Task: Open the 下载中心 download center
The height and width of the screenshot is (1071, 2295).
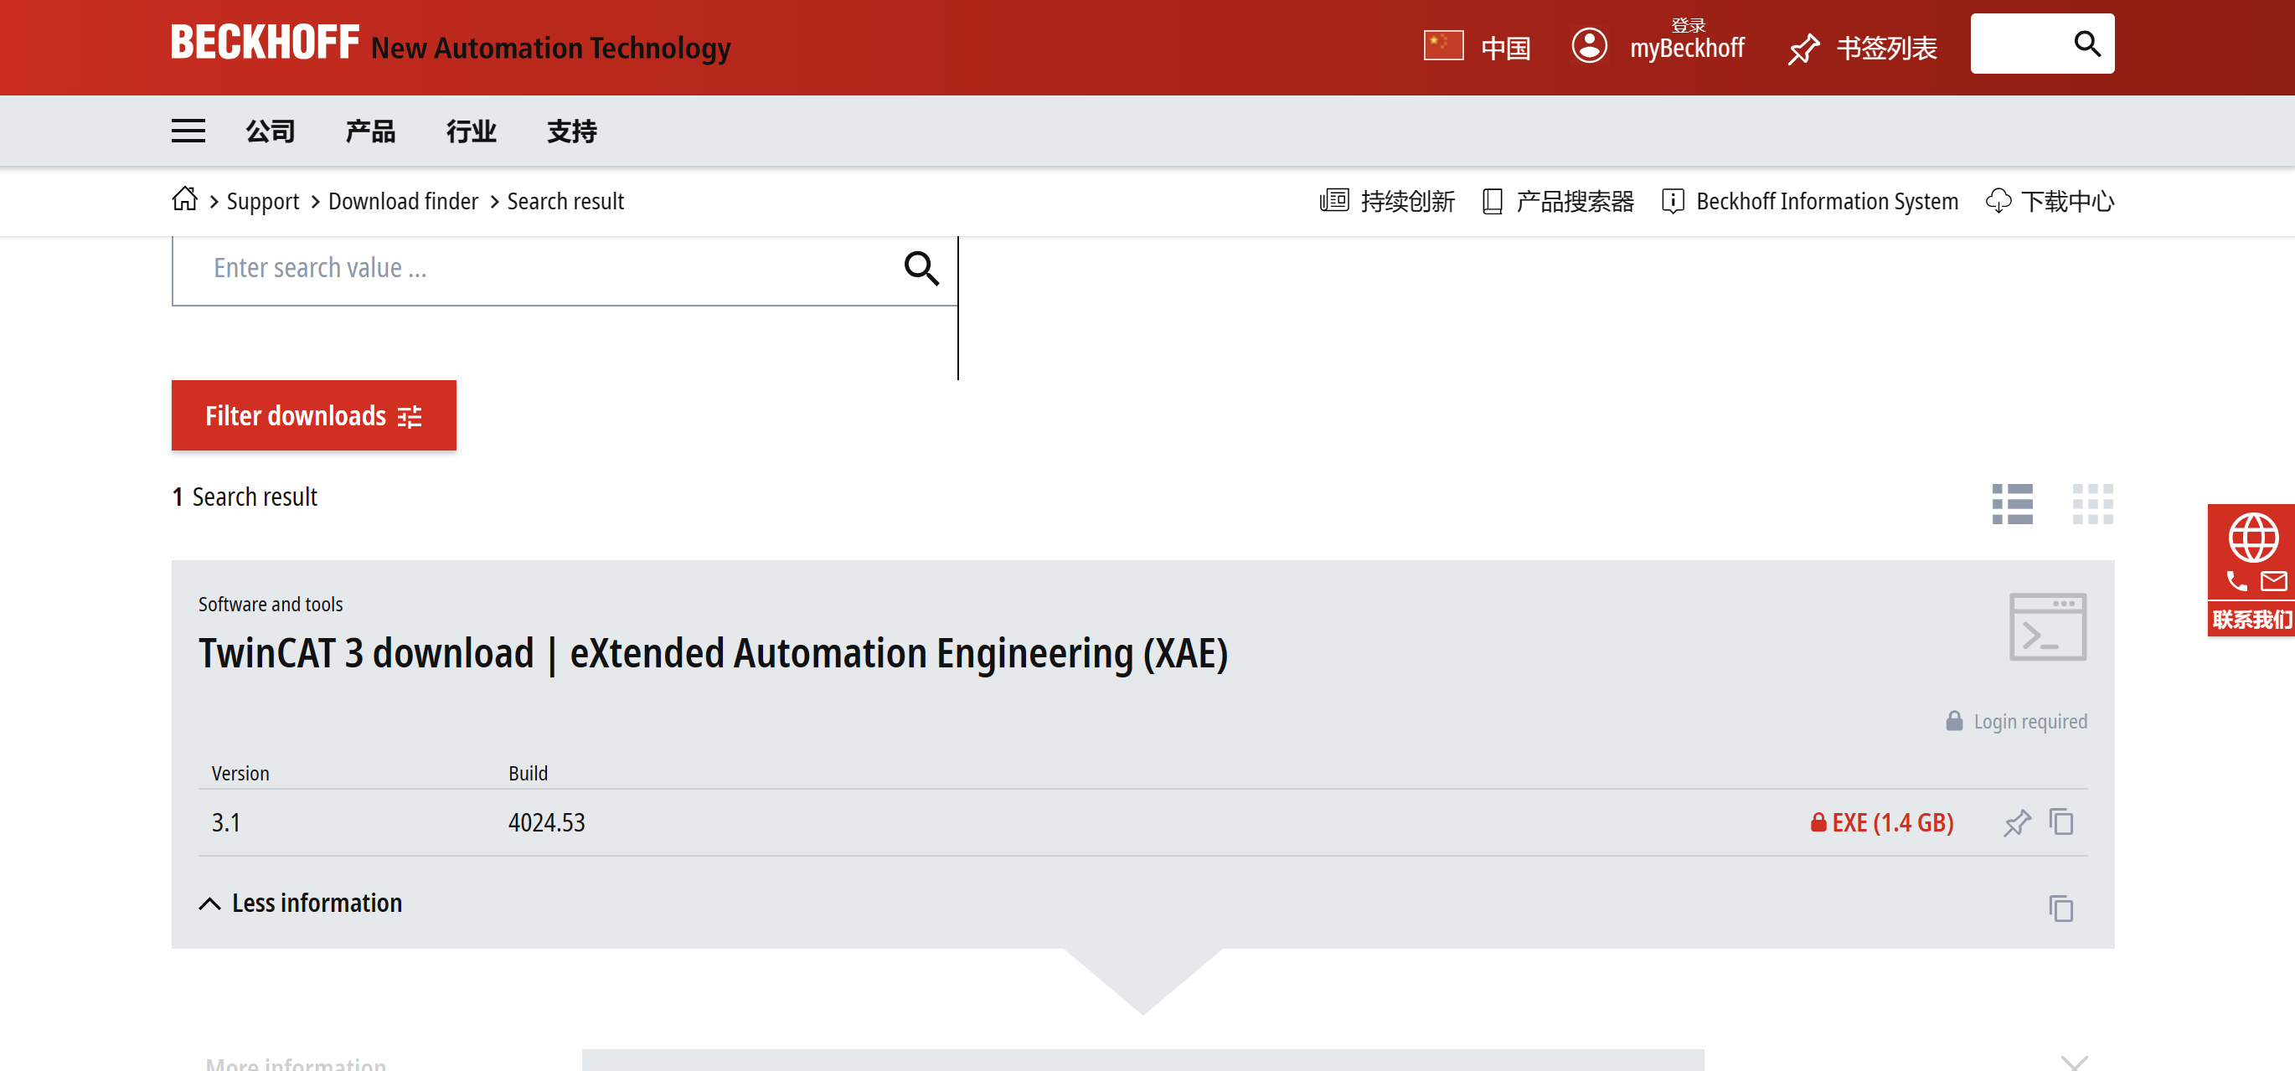Action: coord(2067,201)
